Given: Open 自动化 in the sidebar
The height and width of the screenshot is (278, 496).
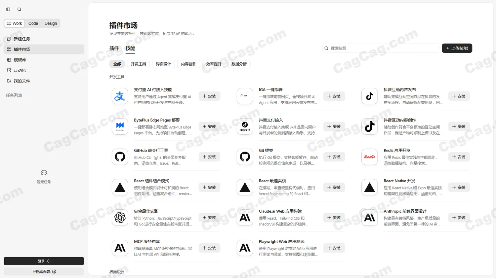Looking at the screenshot, I should (44, 70).
